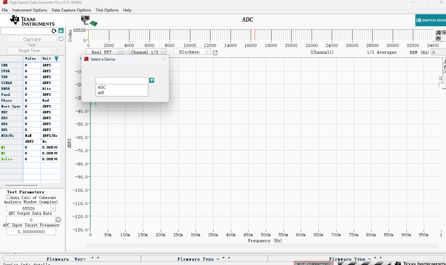
Task: Click the Test Parameters heading
Action: coord(26,192)
